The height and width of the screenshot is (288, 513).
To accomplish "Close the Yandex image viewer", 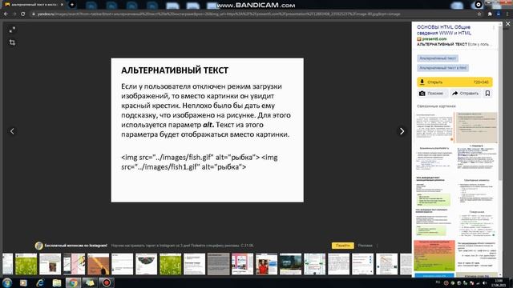I will point(507,24).
